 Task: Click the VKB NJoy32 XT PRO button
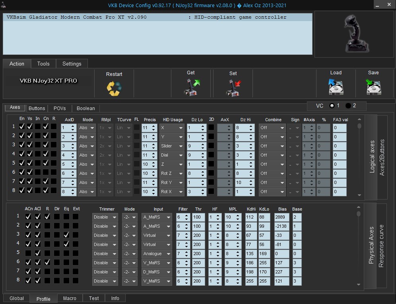pyautogui.click(x=49, y=81)
